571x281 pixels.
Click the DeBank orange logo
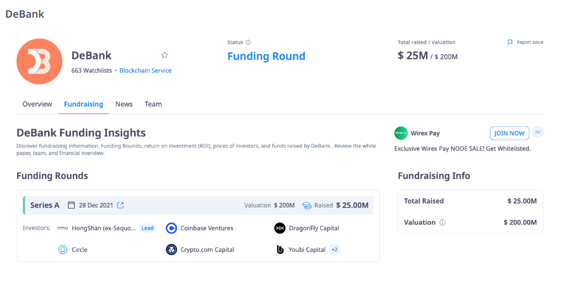pos(39,62)
